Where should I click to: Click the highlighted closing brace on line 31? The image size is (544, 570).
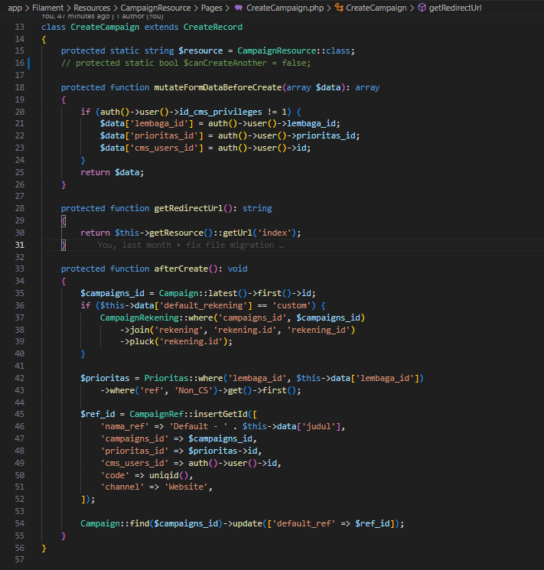pyautogui.click(x=64, y=245)
